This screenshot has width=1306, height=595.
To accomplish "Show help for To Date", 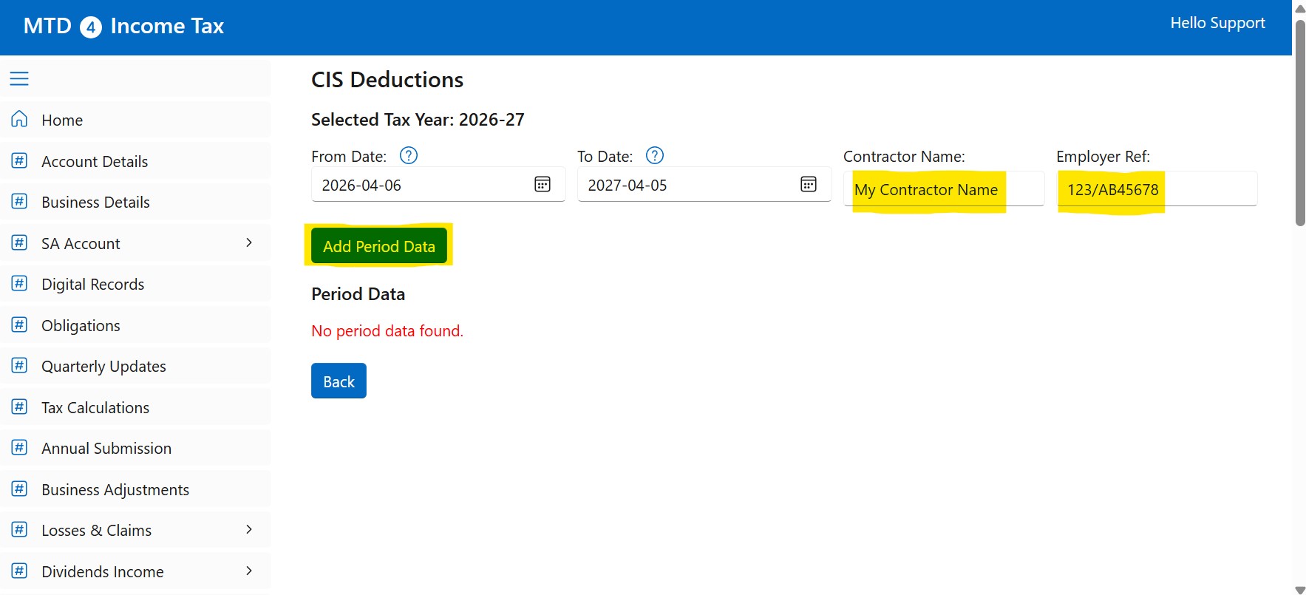I will click(x=655, y=155).
